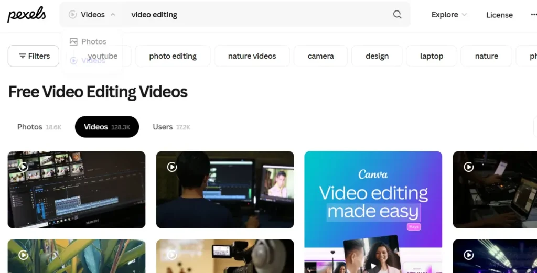
Task: Open the three-dots more menu
Action: [533, 15]
